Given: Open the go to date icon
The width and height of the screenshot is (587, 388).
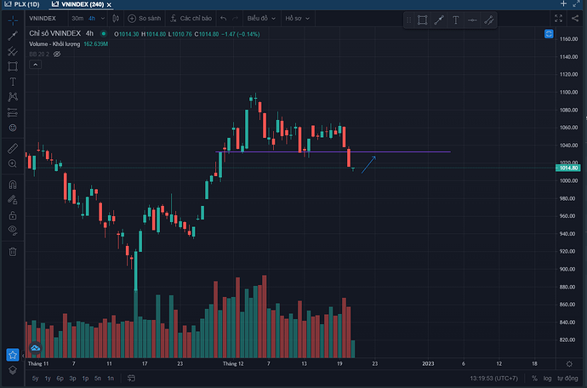Looking at the screenshot, I should pyautogui.click(x=131, y=379).
